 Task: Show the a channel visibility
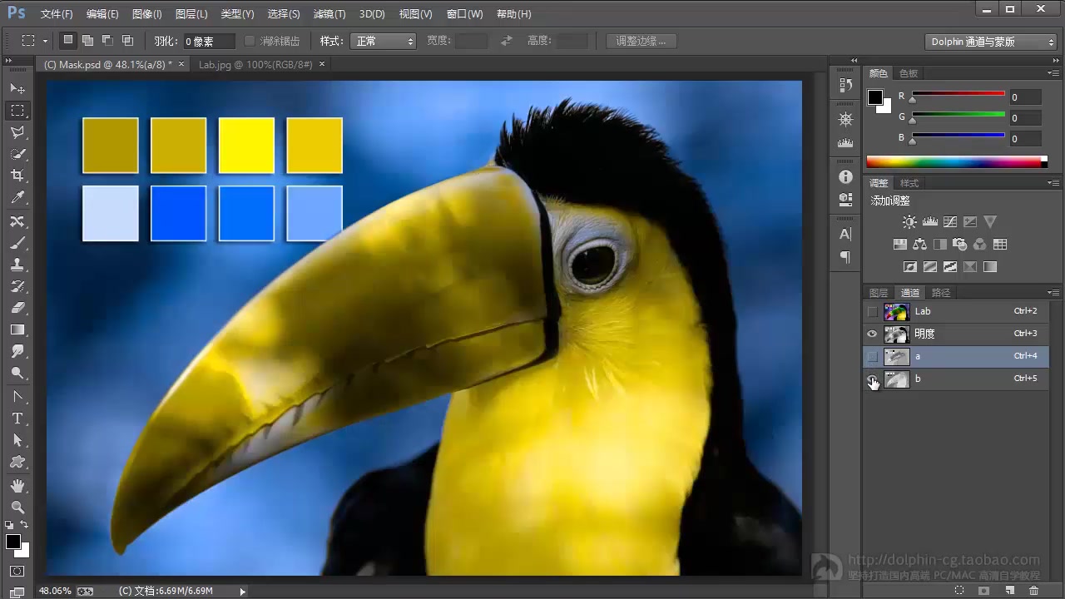[x=872, y=356]
